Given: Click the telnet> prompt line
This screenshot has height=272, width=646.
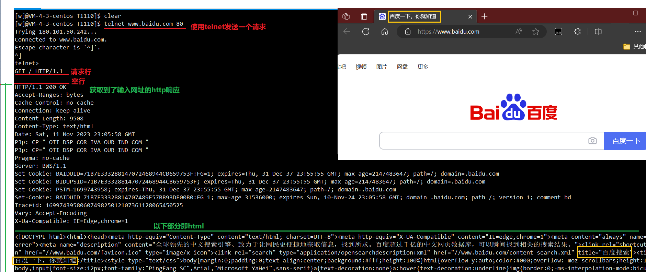Looking at the screenshot, I should [27, 63].
